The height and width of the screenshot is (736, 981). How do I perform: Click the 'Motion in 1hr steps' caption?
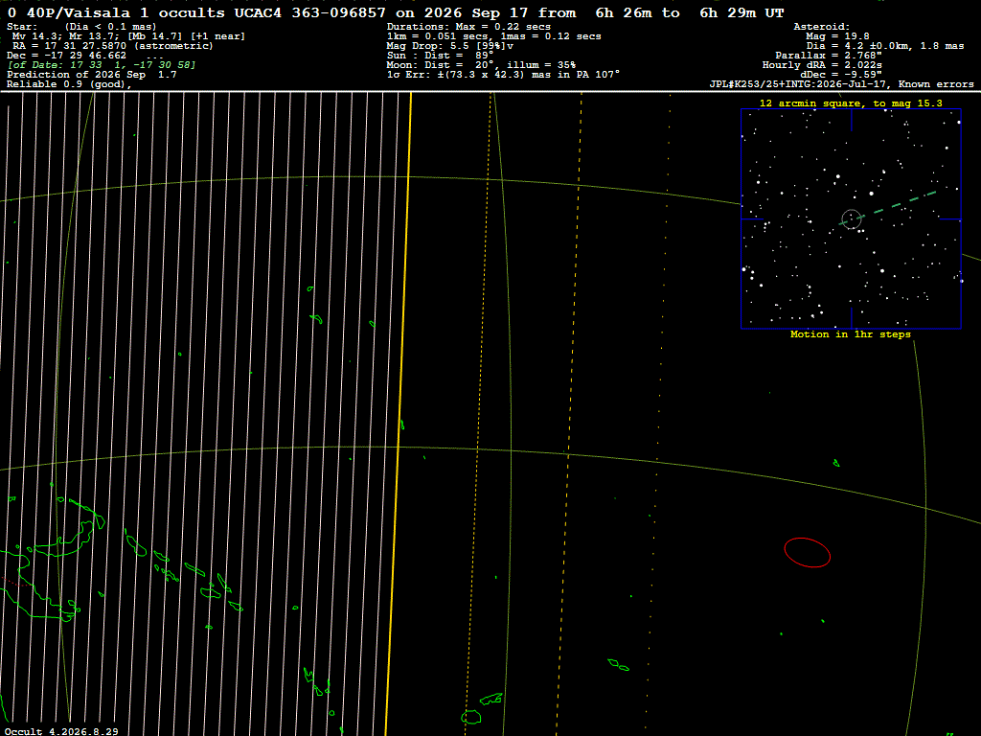coord(851,334)
